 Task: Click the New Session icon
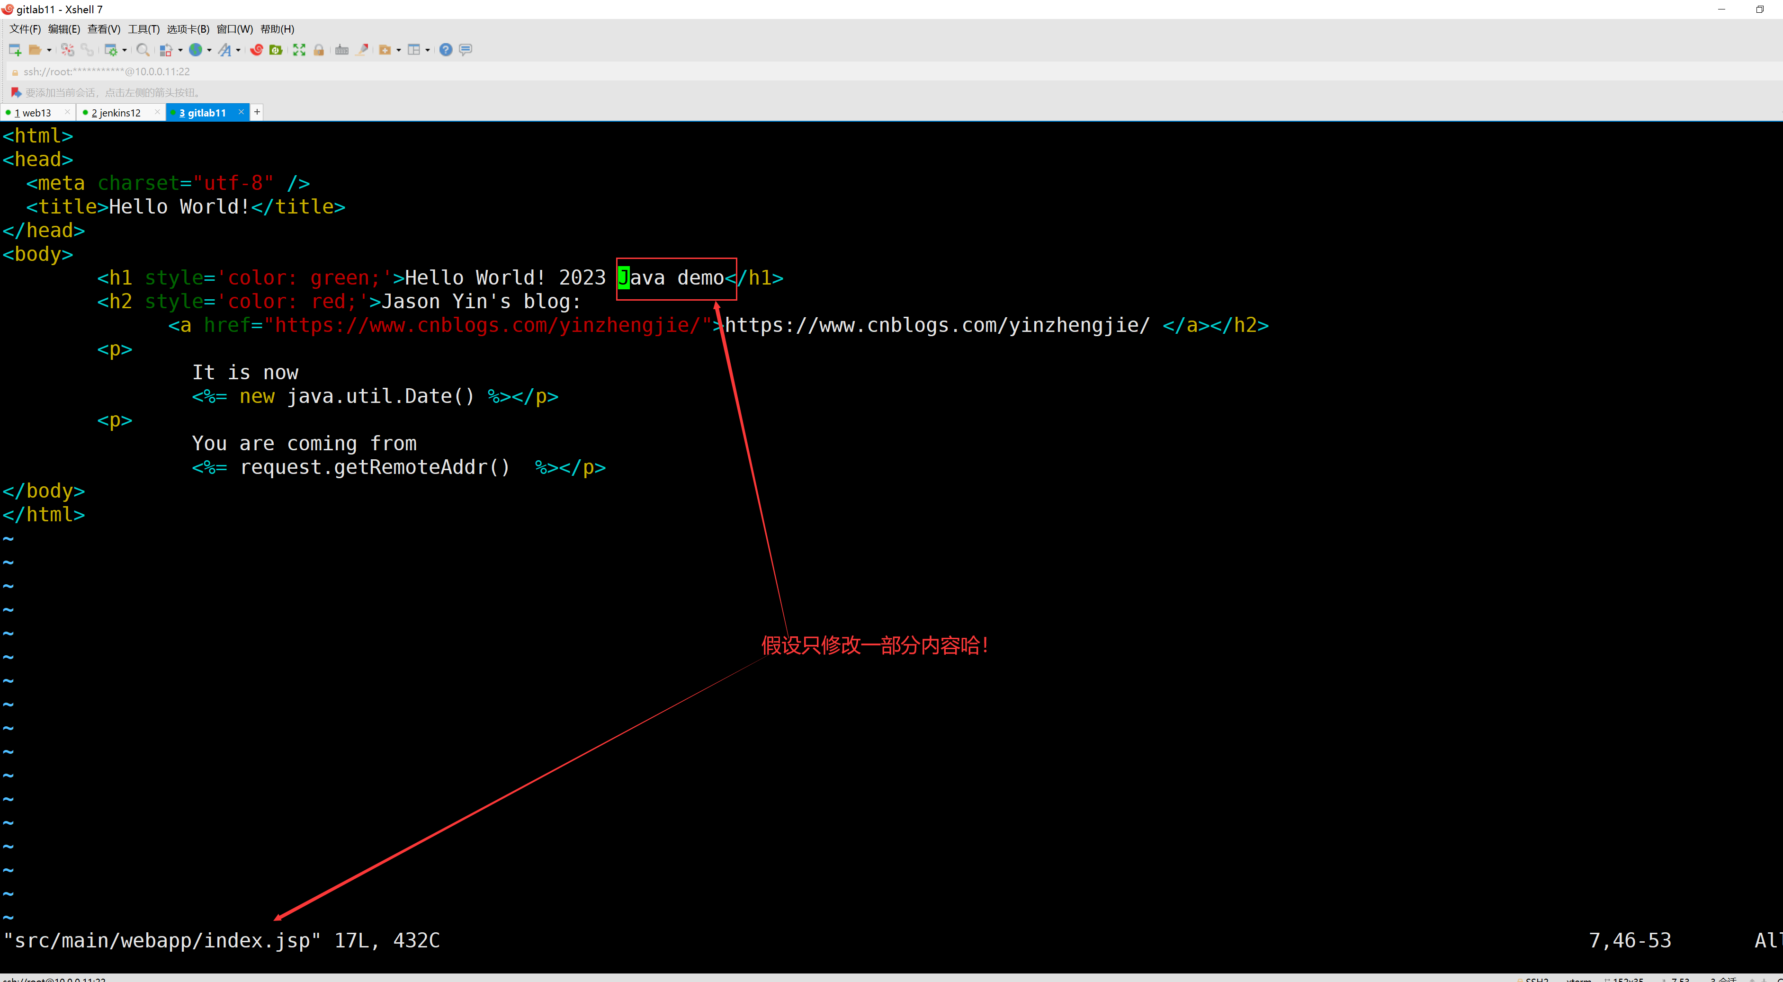[x=15, y=50]
